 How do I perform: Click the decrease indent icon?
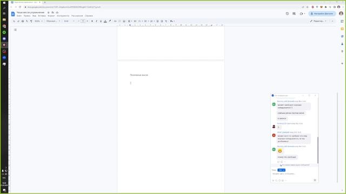(x=157, y=21)
